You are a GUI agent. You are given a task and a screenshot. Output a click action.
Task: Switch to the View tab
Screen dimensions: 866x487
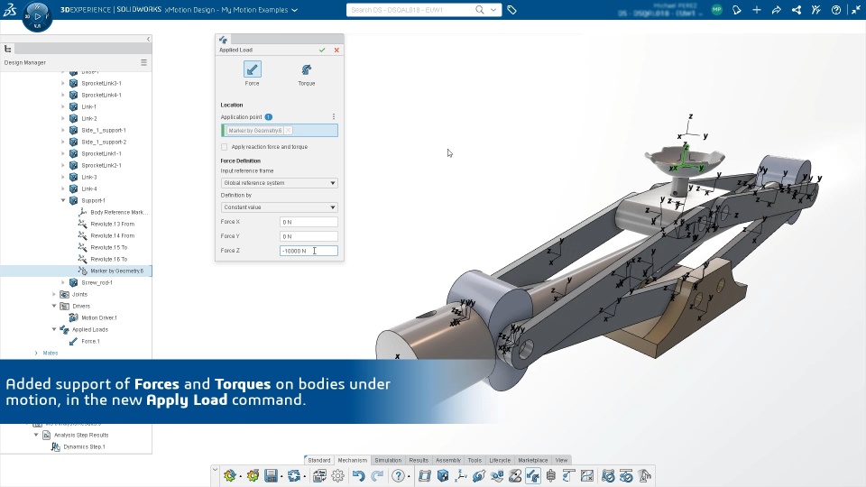(562, 460)
